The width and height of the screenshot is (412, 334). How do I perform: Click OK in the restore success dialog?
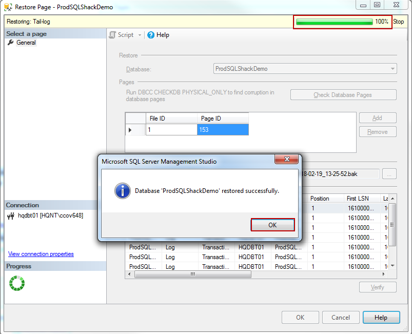click(272, 225)
